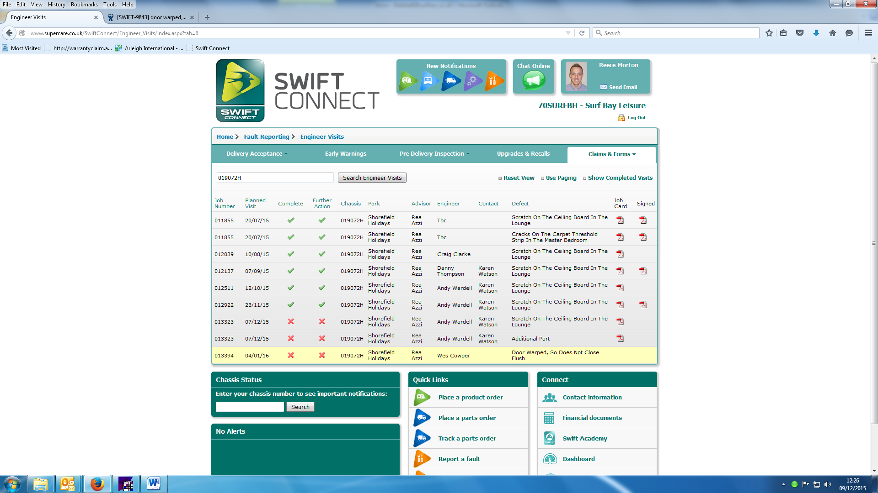This screenshot has height=493, width=878.
Task: Click the green caravan notification icon
Action: (407, 81)
